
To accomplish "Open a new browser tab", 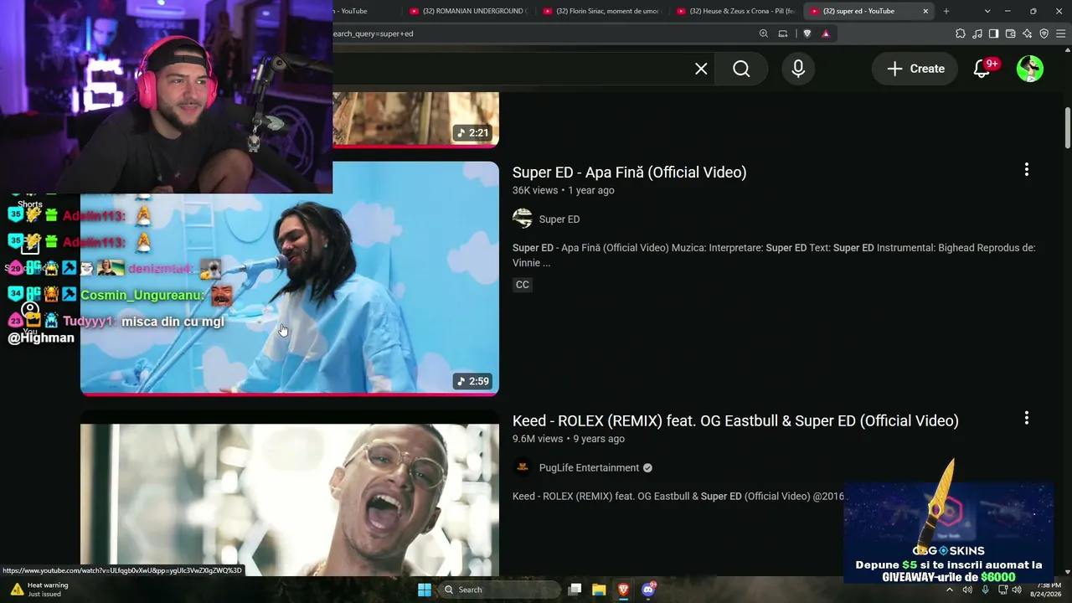I will (946, 11).
